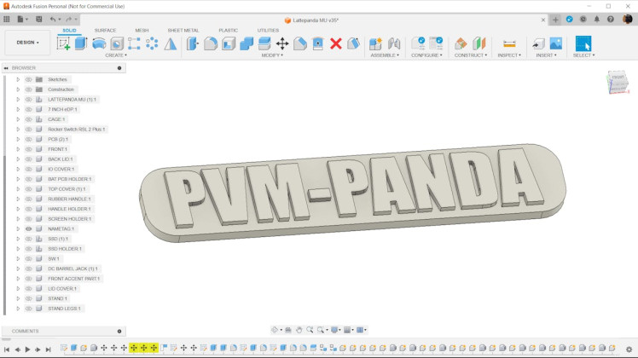
Task: Expand the SSD HOLDER:1 node
Action: (x=18, y=249)
